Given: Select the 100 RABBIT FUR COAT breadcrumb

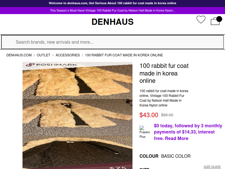Looking at the screenshot, I should [124, 55].
